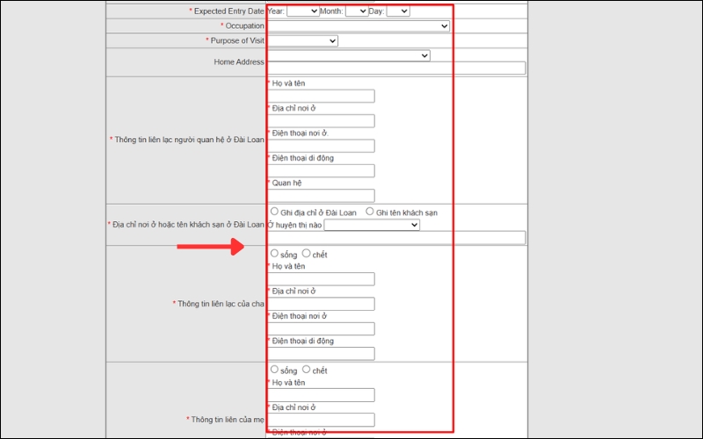Click the mother's 'Họ và tên' field
Screen dimensions: 703x439
321,395
